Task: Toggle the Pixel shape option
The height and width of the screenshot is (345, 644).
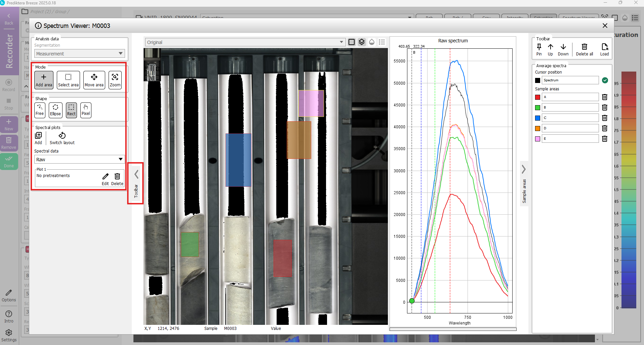Action: pyautogui.click(x=86, y=110)
